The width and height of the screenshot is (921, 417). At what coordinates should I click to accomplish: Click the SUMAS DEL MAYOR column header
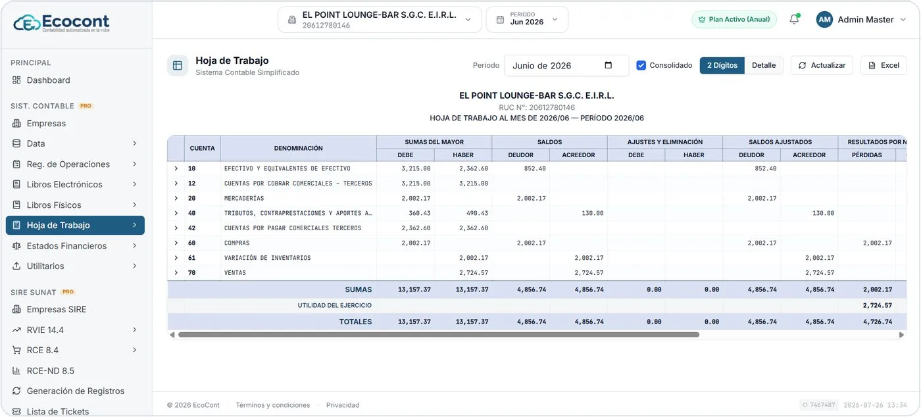[x=434, y=142]
